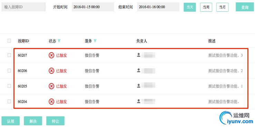This screenshot has width=255, height=127.
Task: Open the 开始时间 date picker field
Action: click(x=93, y=7)
